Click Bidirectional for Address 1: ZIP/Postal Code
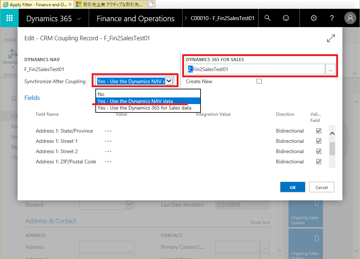This screenshot has height=259, width=360. point(290,162)
